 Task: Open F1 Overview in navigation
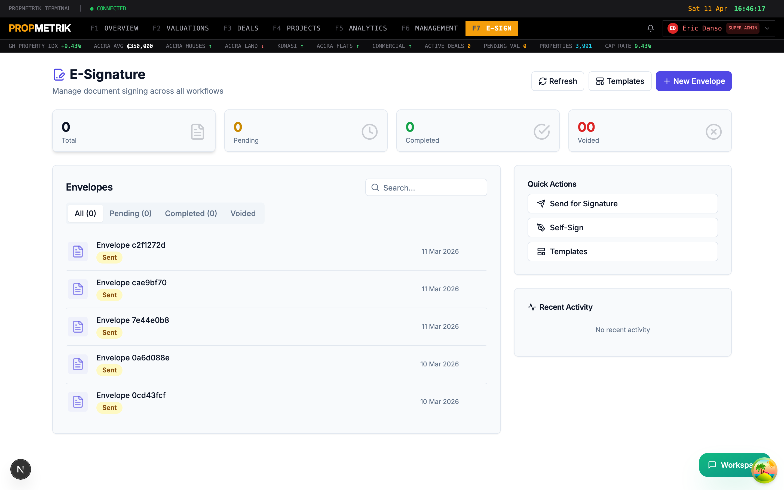pos(114,28)
